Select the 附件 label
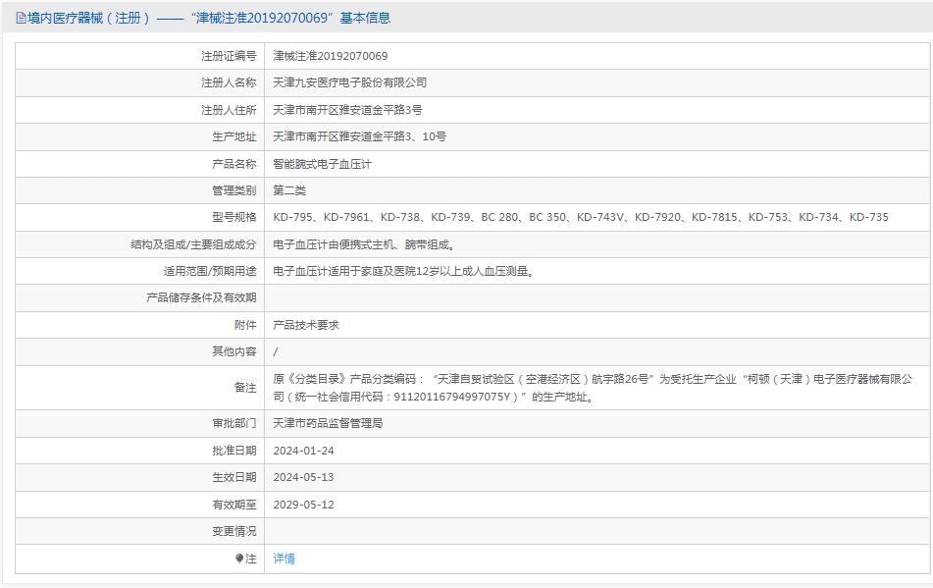Screen dimensions: 933x588 point(245,325)
